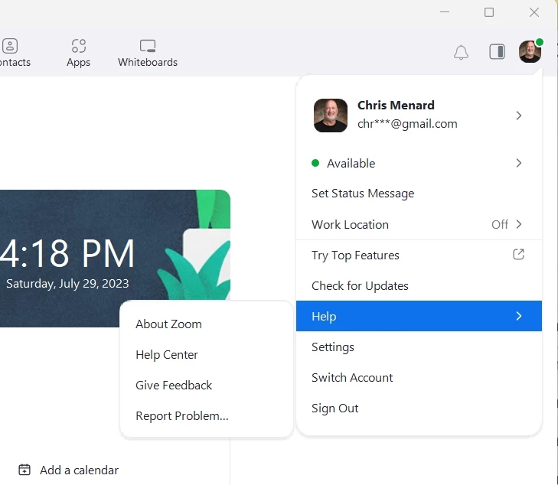The width and height of the screenshot is (558, 485).
Task: Choose Switch Account
Action: [419, 377]
